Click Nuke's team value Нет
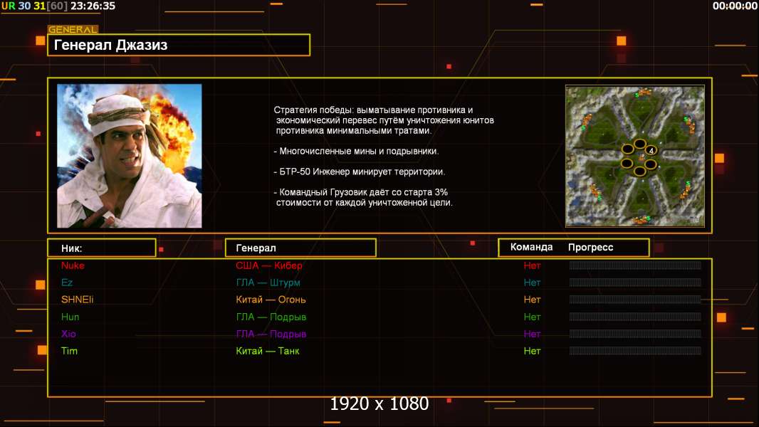The height and width of the screenshot is (427, 759). point(532,265)
